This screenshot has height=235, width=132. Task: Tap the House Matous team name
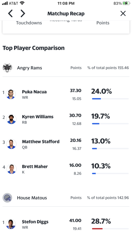pyautogui.click(x=32, y=198)
